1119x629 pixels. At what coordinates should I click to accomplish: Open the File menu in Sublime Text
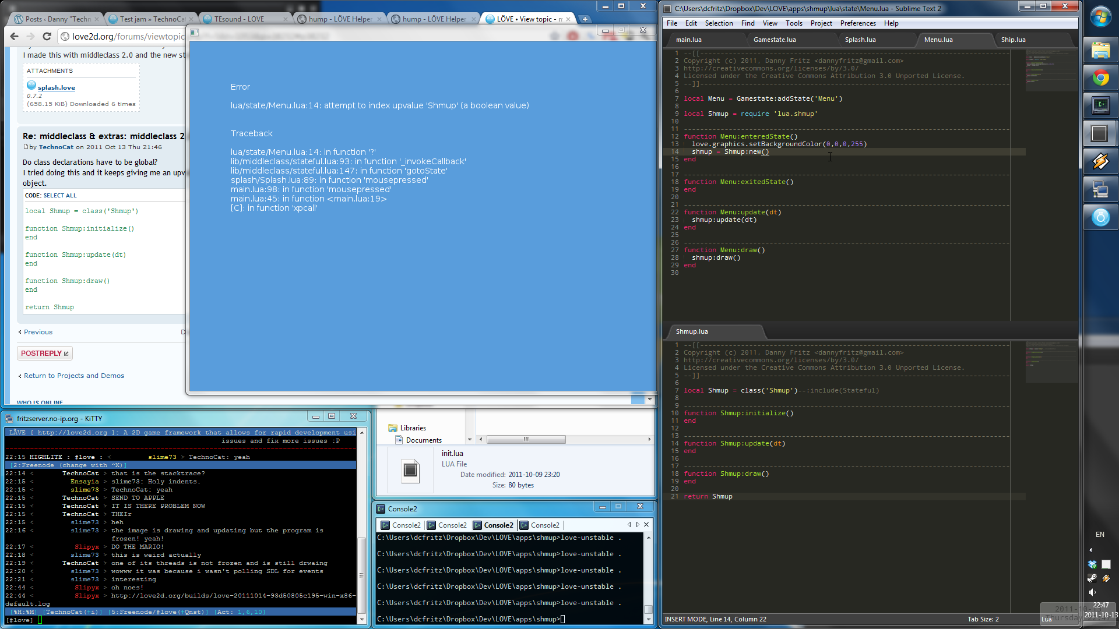pyautogui.click(x=672, y=23)
